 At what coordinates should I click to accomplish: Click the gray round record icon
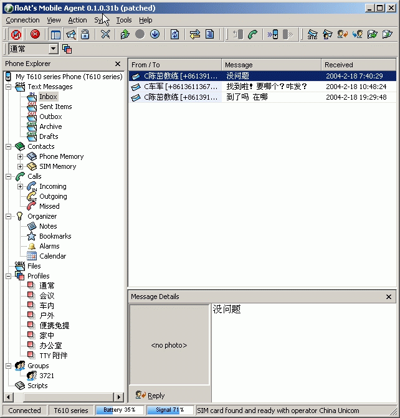click(140, 34)
